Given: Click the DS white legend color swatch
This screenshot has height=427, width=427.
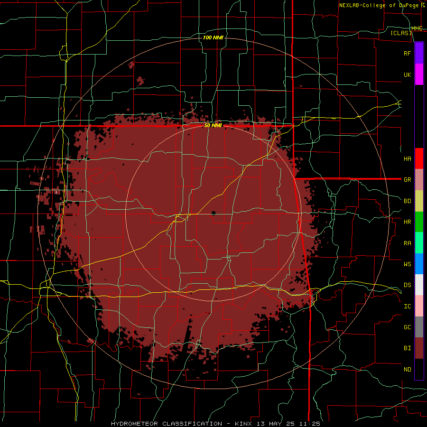Looking at the screenshot, I should point(419,285).
